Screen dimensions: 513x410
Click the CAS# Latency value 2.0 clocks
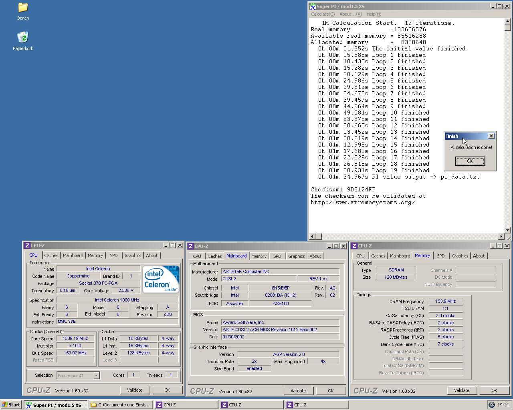[x=446, y=316]
